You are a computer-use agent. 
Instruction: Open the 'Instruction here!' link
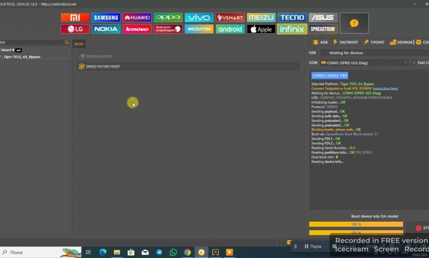(x=385, y=88)
